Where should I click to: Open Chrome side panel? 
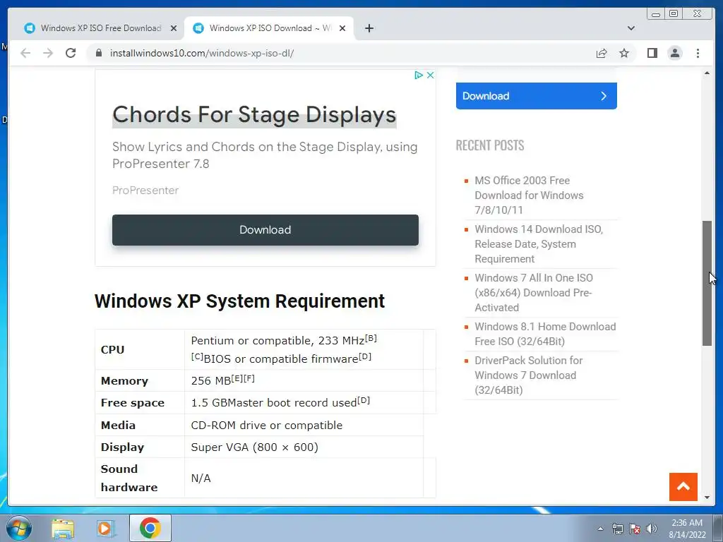click(652, 53)
